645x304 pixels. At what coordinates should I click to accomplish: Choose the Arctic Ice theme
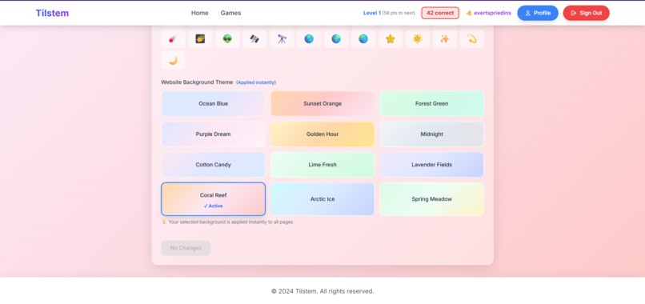click(322, 199)
